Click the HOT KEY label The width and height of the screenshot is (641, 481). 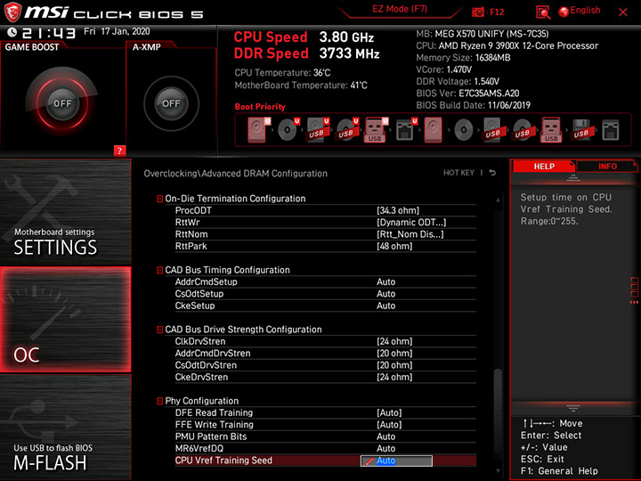pos(458,173)
